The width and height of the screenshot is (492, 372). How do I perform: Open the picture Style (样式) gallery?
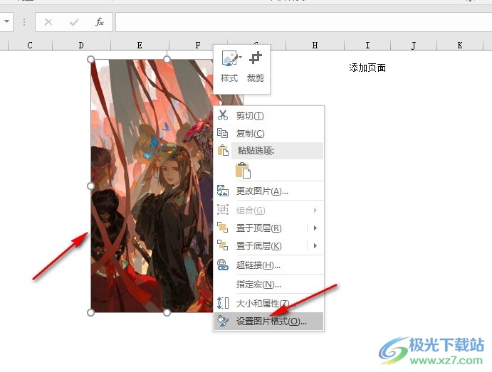click(229, 68)
